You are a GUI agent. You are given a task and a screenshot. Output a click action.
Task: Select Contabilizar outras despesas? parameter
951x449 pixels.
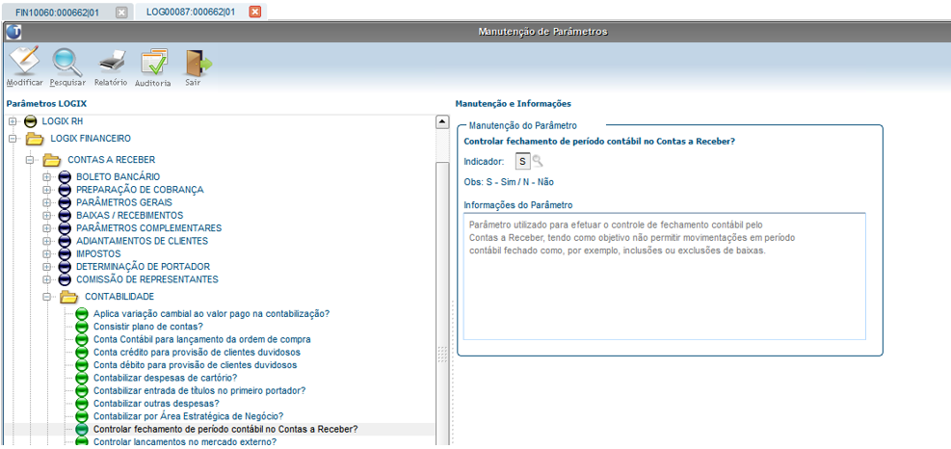tap(156, 404)
